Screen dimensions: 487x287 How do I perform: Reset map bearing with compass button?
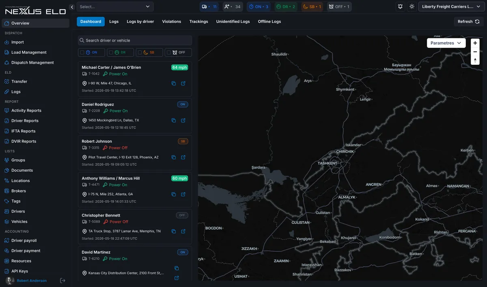pyautogui.click(x=475, y=60)
